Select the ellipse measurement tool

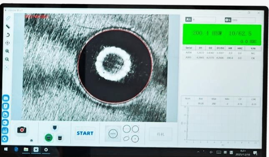pos(126,138)
